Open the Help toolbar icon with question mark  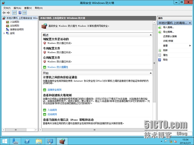click(20, 13)
